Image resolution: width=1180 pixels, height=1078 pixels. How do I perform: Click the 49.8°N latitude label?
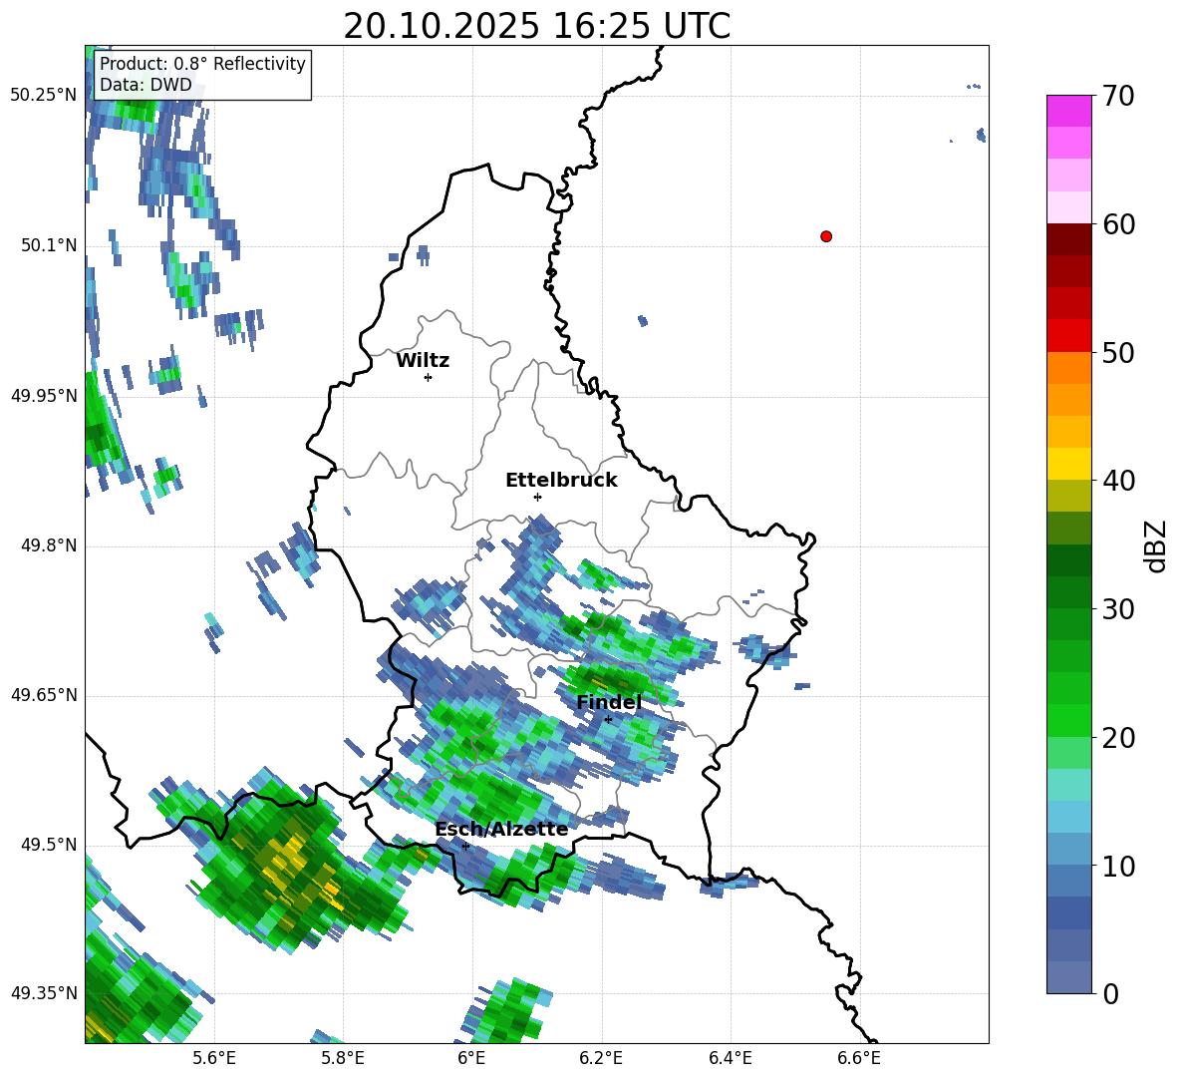[49, 545]
